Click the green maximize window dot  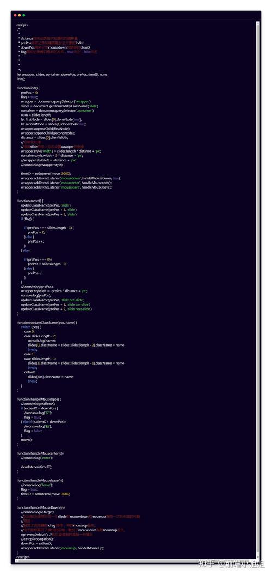[24, 15]
